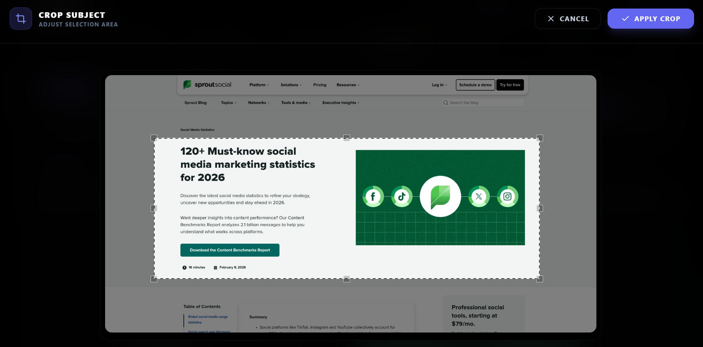Click the calendar icon beside February 9, 2026
The image size is (703, 347).
(215, 267)
